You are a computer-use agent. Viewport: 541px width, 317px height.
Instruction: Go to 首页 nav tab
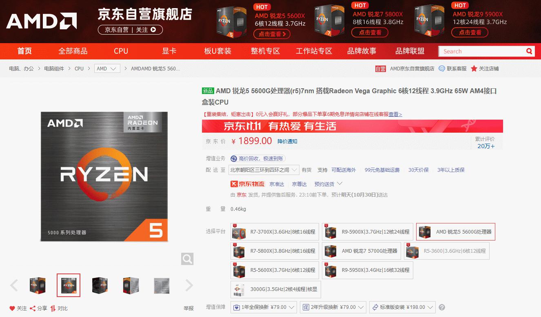[24, 51]
